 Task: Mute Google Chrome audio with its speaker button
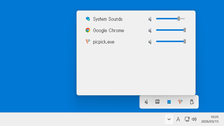coord(150,30)
